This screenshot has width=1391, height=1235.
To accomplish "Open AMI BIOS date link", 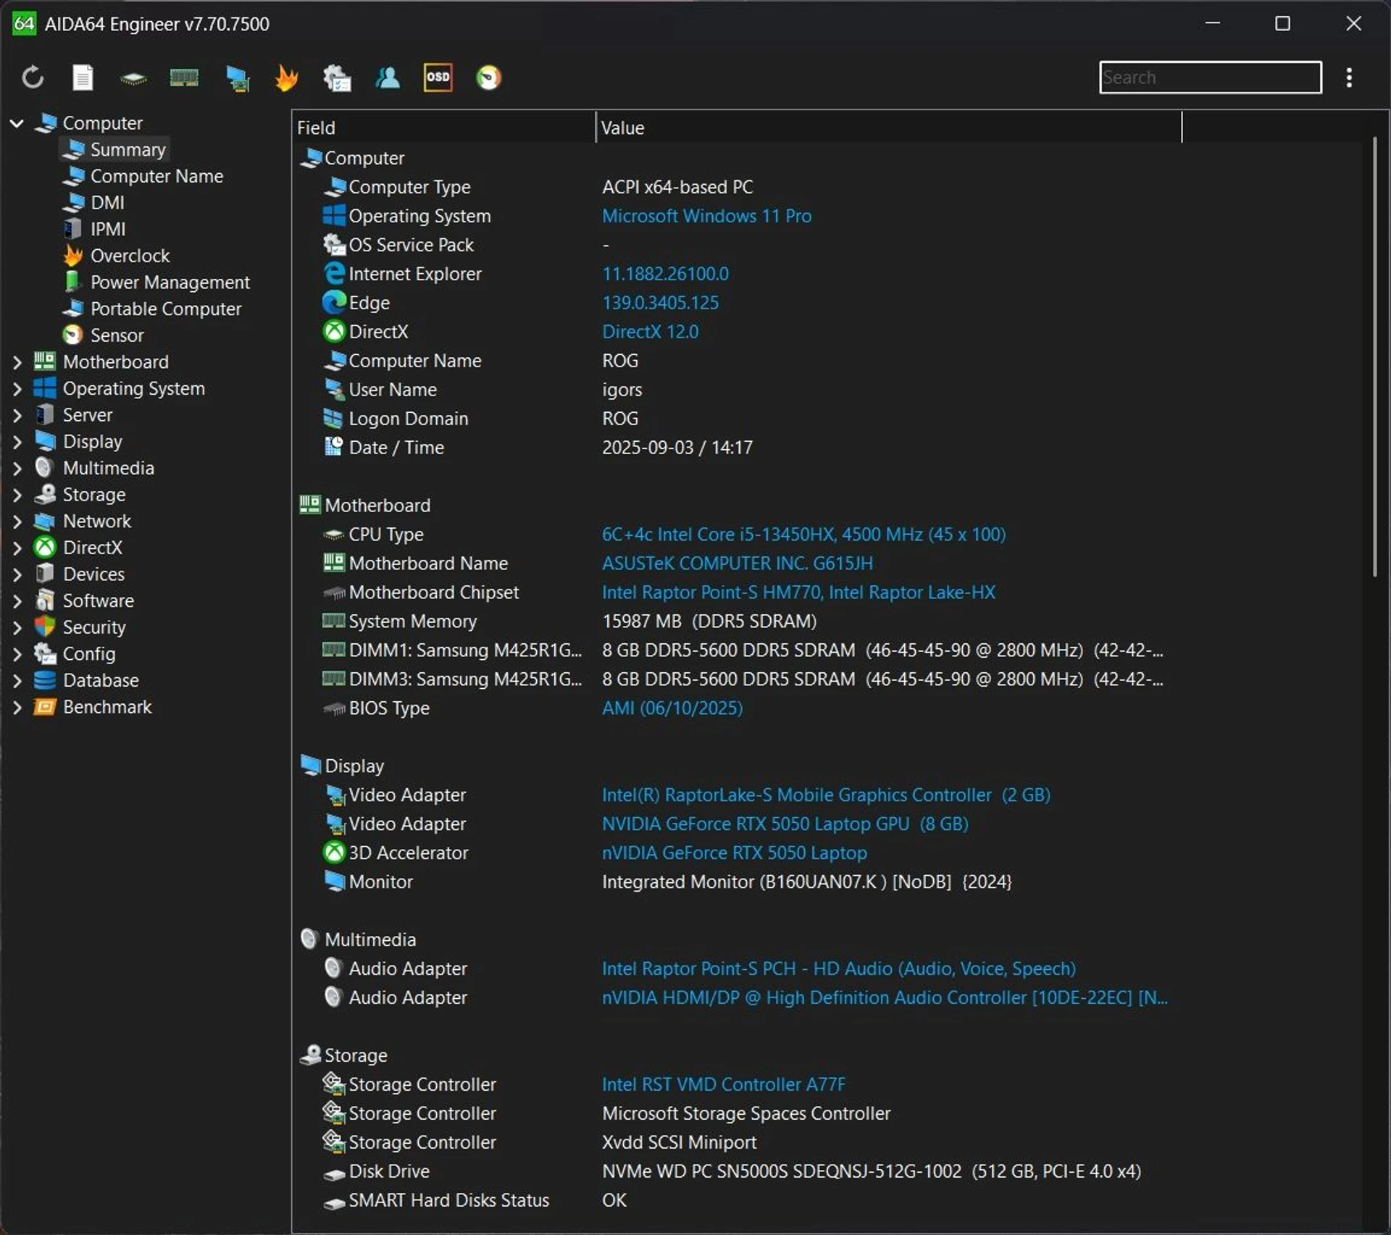I will [672, 708].
